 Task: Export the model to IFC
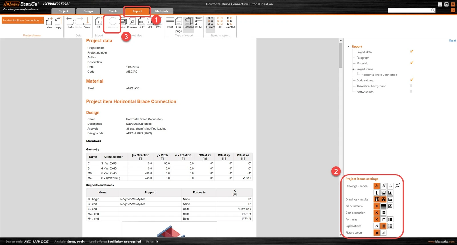tap(99, 23)
